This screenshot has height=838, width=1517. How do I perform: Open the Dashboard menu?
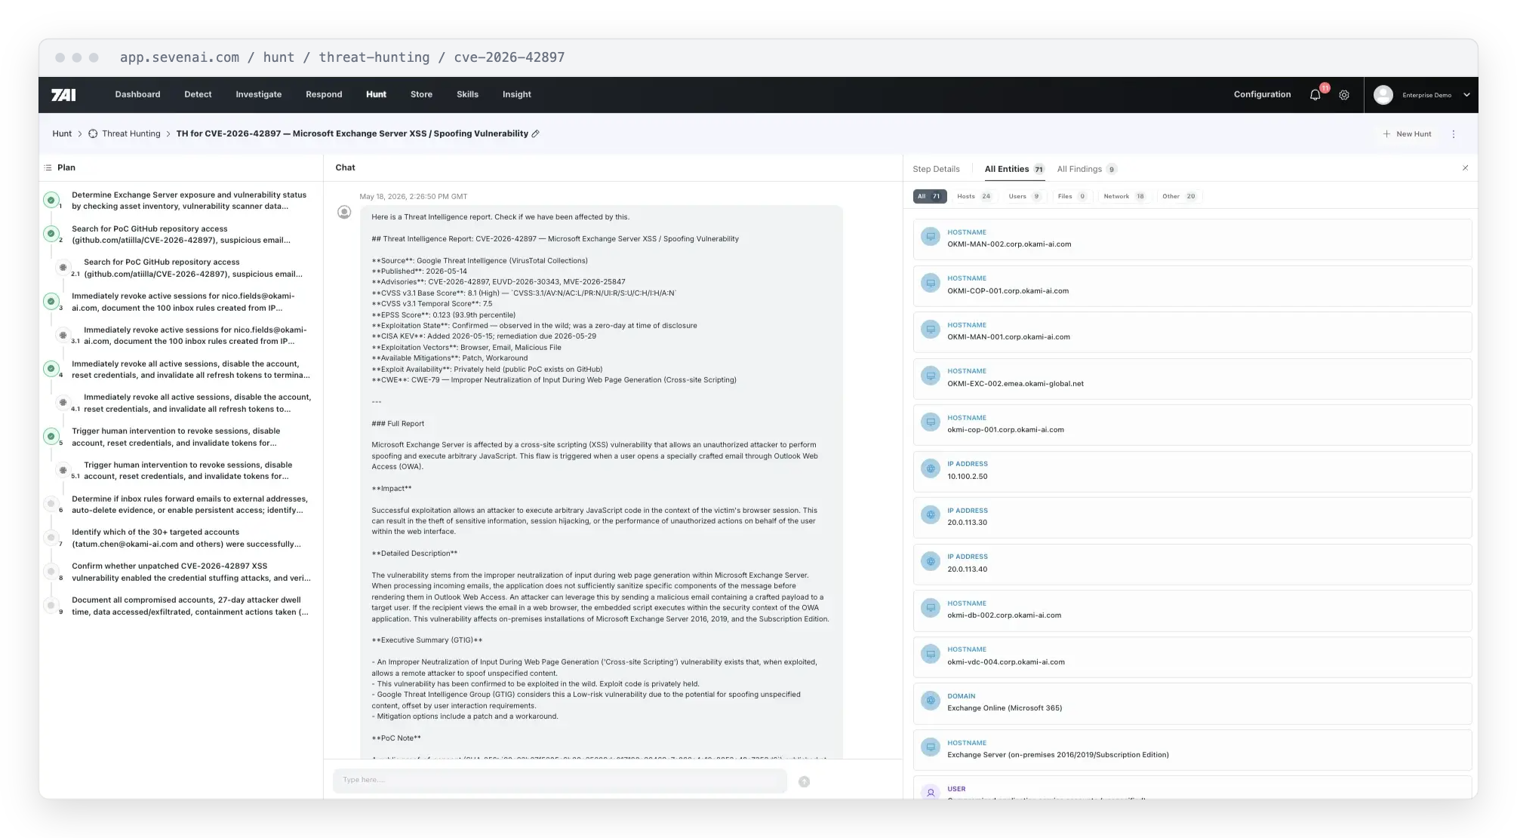[137, 94]
